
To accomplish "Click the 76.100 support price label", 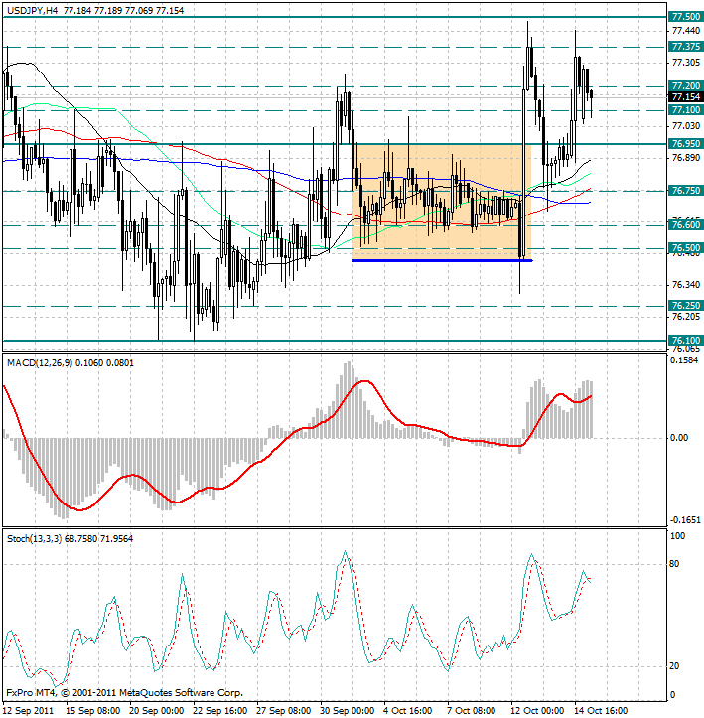I will click(x=685, y=341).
